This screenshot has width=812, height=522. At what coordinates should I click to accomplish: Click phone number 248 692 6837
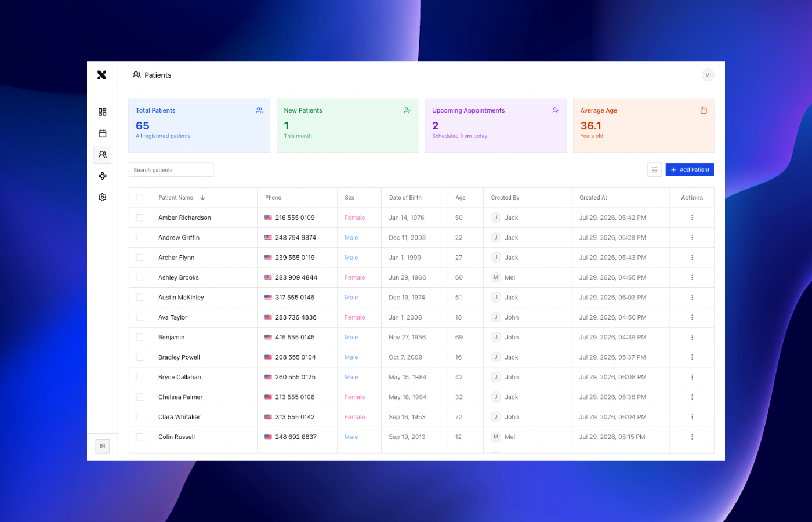coord(296,437)
